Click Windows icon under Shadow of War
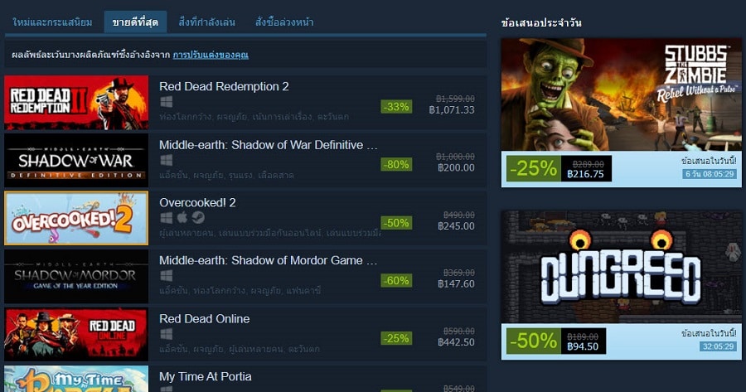The width and height of the screenshot is (746, 392). (x=166, y=160)
